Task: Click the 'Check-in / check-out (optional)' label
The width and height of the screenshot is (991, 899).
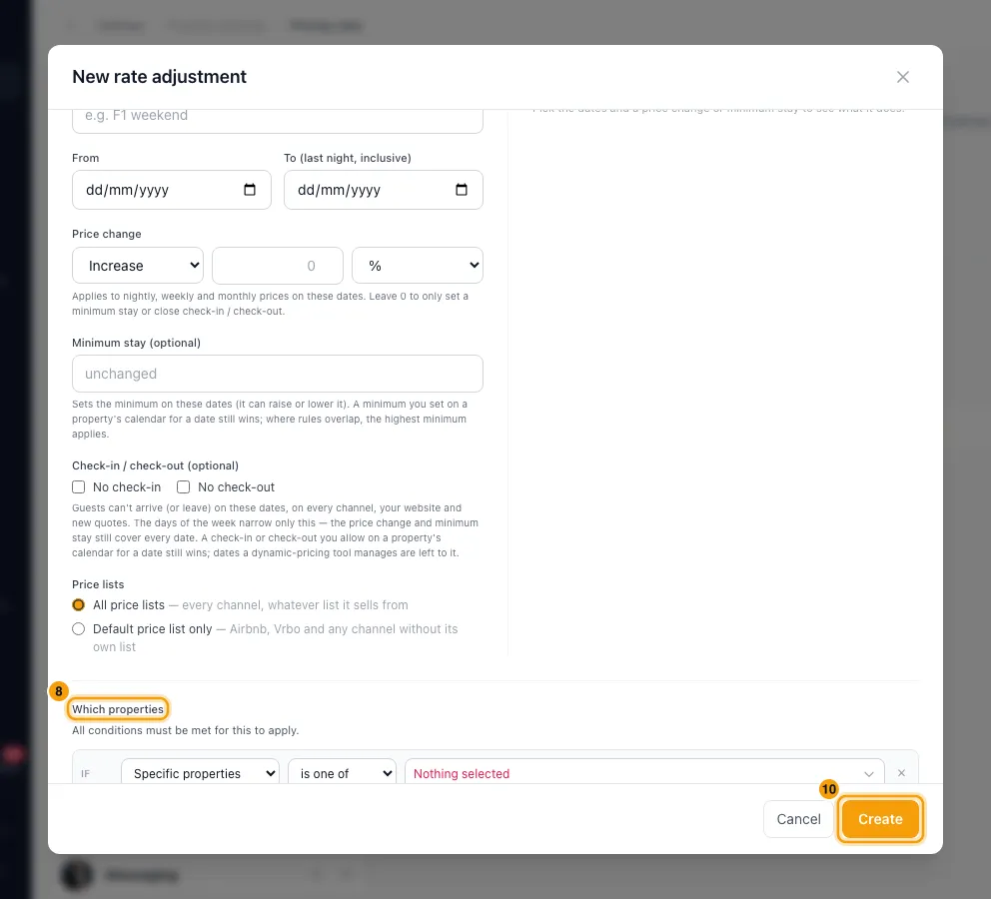Action: [156, 465]
